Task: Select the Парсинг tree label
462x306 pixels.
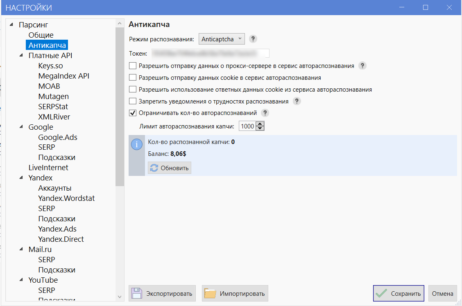Action: click(x=33, y=25)
